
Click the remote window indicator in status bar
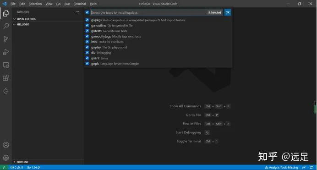pos(4,167)
